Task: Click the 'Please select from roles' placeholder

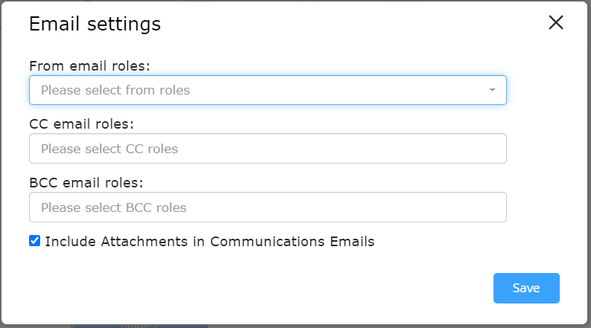Action: (x=115, y=91)
